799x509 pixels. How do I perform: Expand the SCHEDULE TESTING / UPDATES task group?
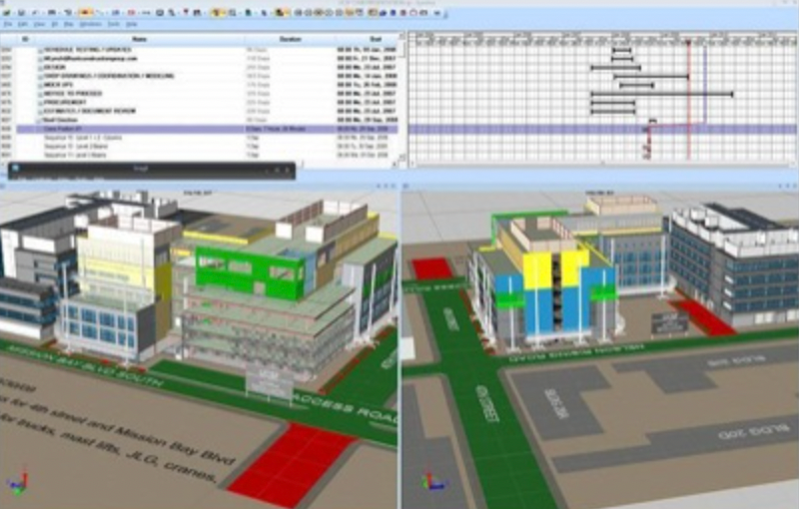click(x=40, y=50)
